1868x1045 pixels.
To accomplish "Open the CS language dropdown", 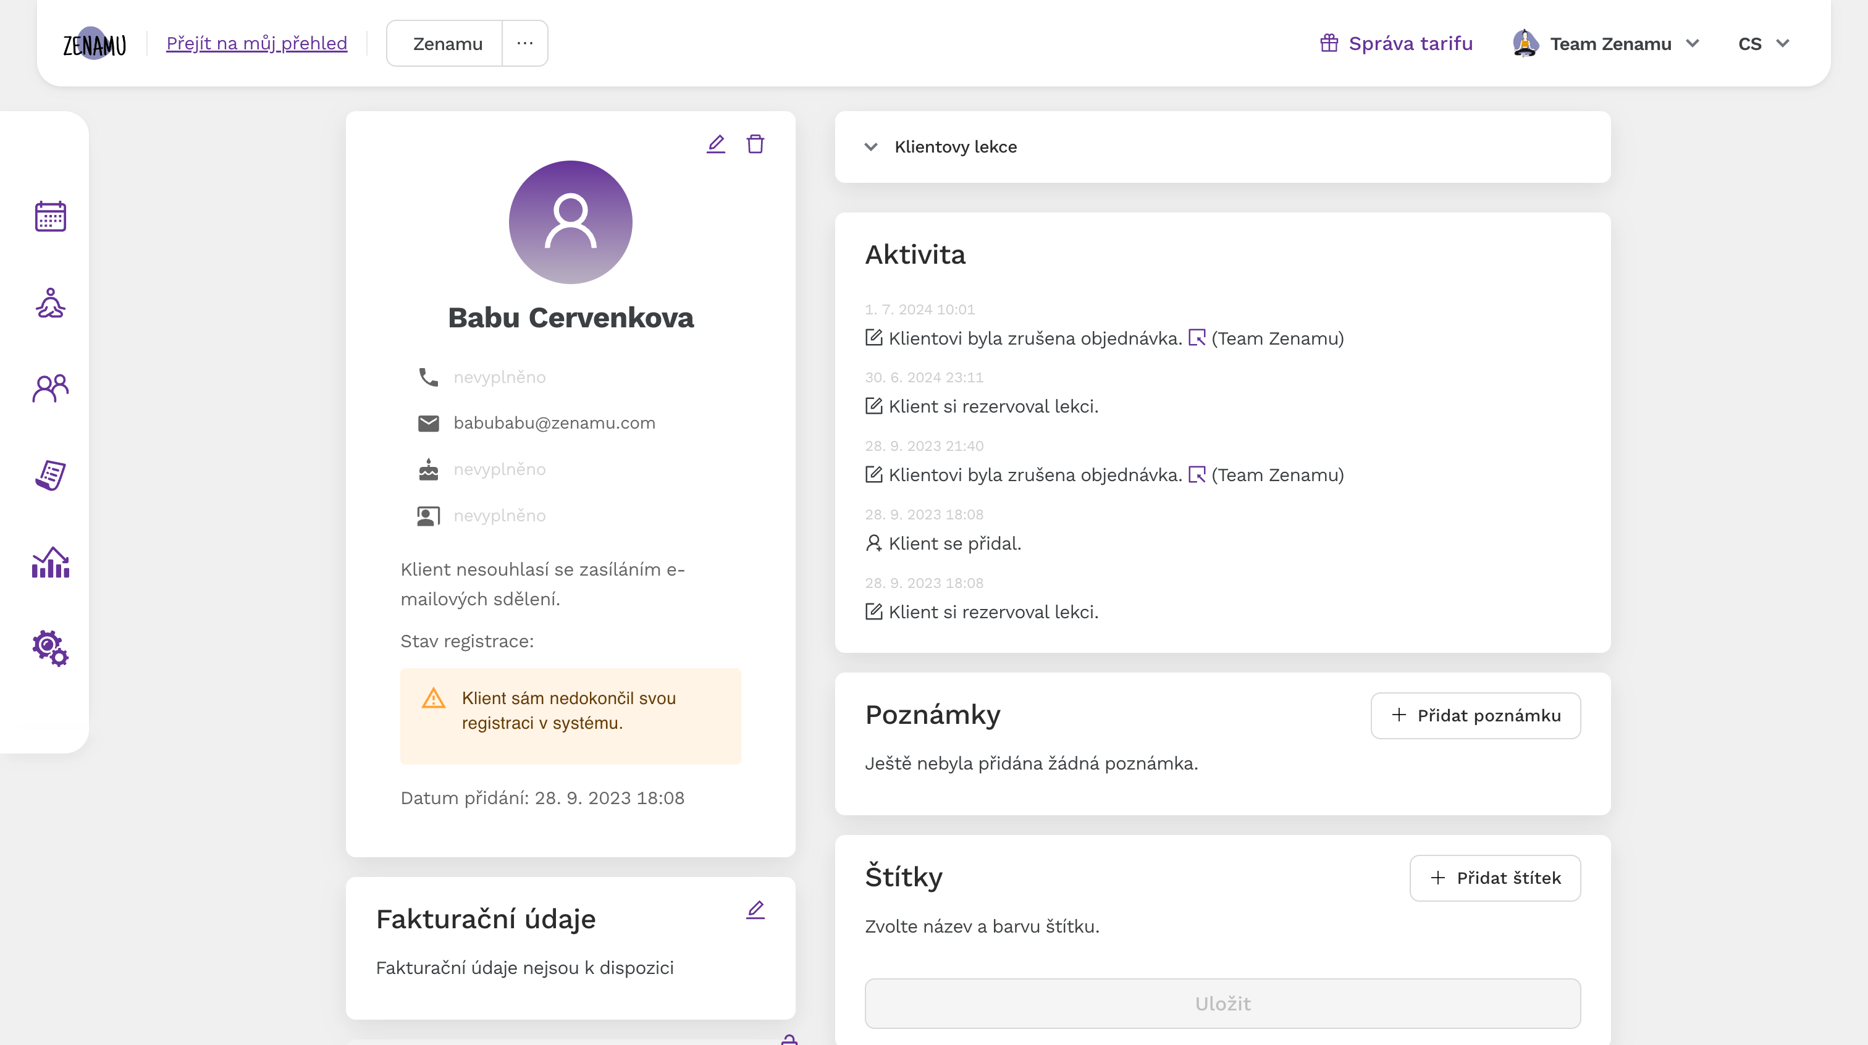I will click(1763, 43).
